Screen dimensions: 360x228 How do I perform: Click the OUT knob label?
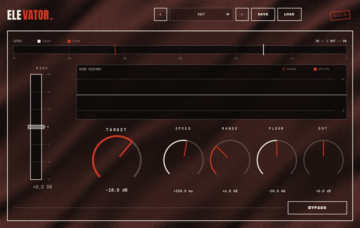coord(323,129)
